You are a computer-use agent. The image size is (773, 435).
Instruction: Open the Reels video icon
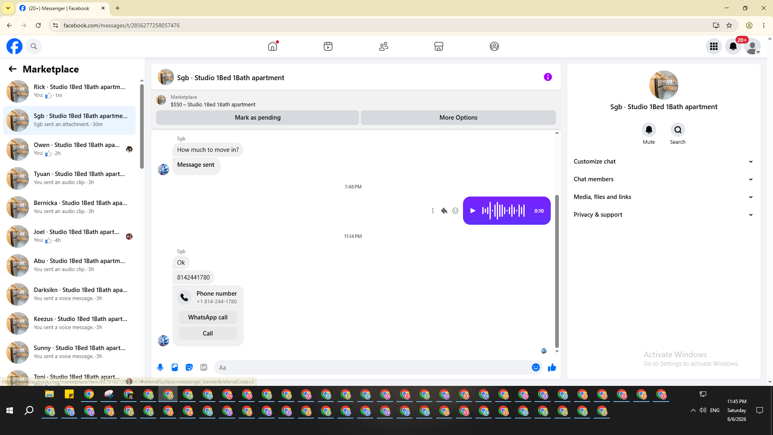328,46
